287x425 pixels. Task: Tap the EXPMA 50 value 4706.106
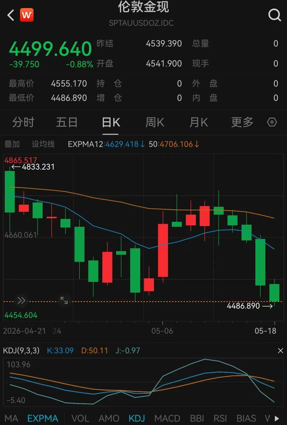tap(176, 144)
